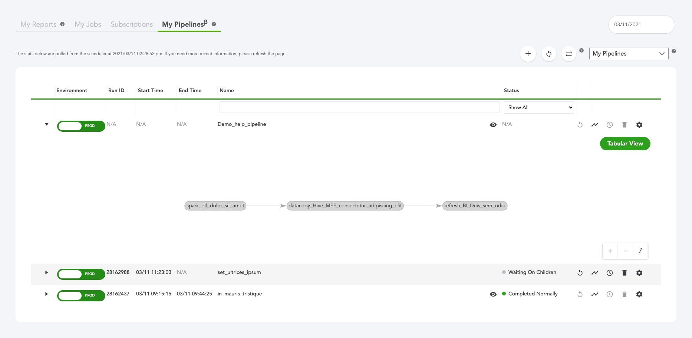Click the Name filter text field
This screenshot has width=692, height=338.
pyautogui.click(x=359, y=107)
